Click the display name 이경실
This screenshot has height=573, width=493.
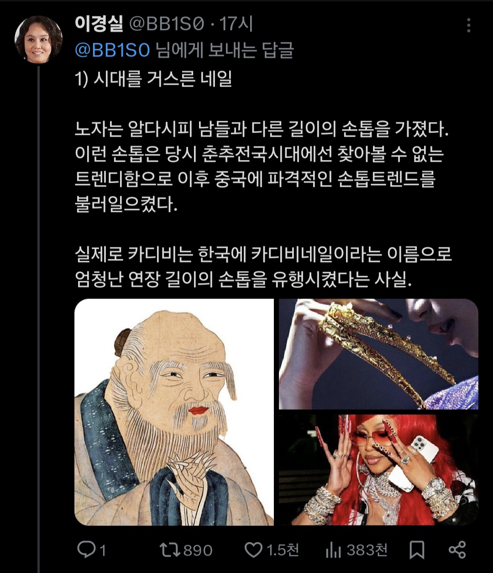99,24
